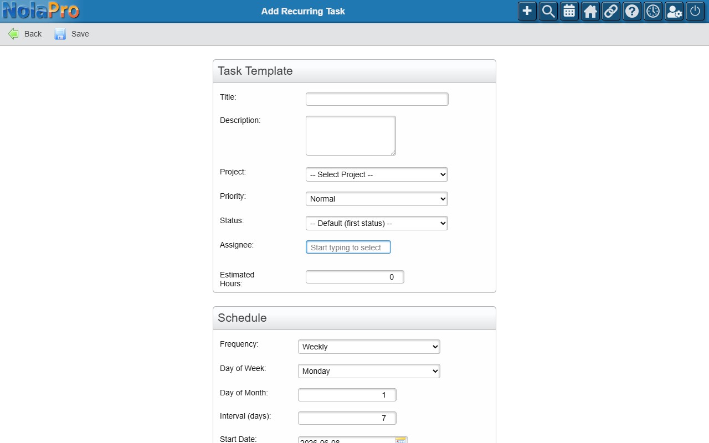
Task: Click the green Back arrow icon
Action: [13, 34]
